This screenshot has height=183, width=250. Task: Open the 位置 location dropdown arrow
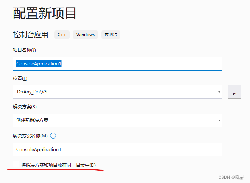[219, 92]
